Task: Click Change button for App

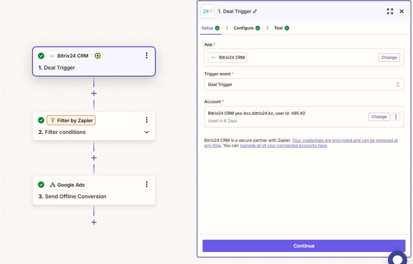Action: [389, 58]
